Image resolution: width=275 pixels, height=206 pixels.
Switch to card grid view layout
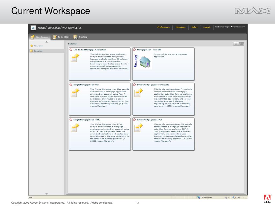point(241,44)
